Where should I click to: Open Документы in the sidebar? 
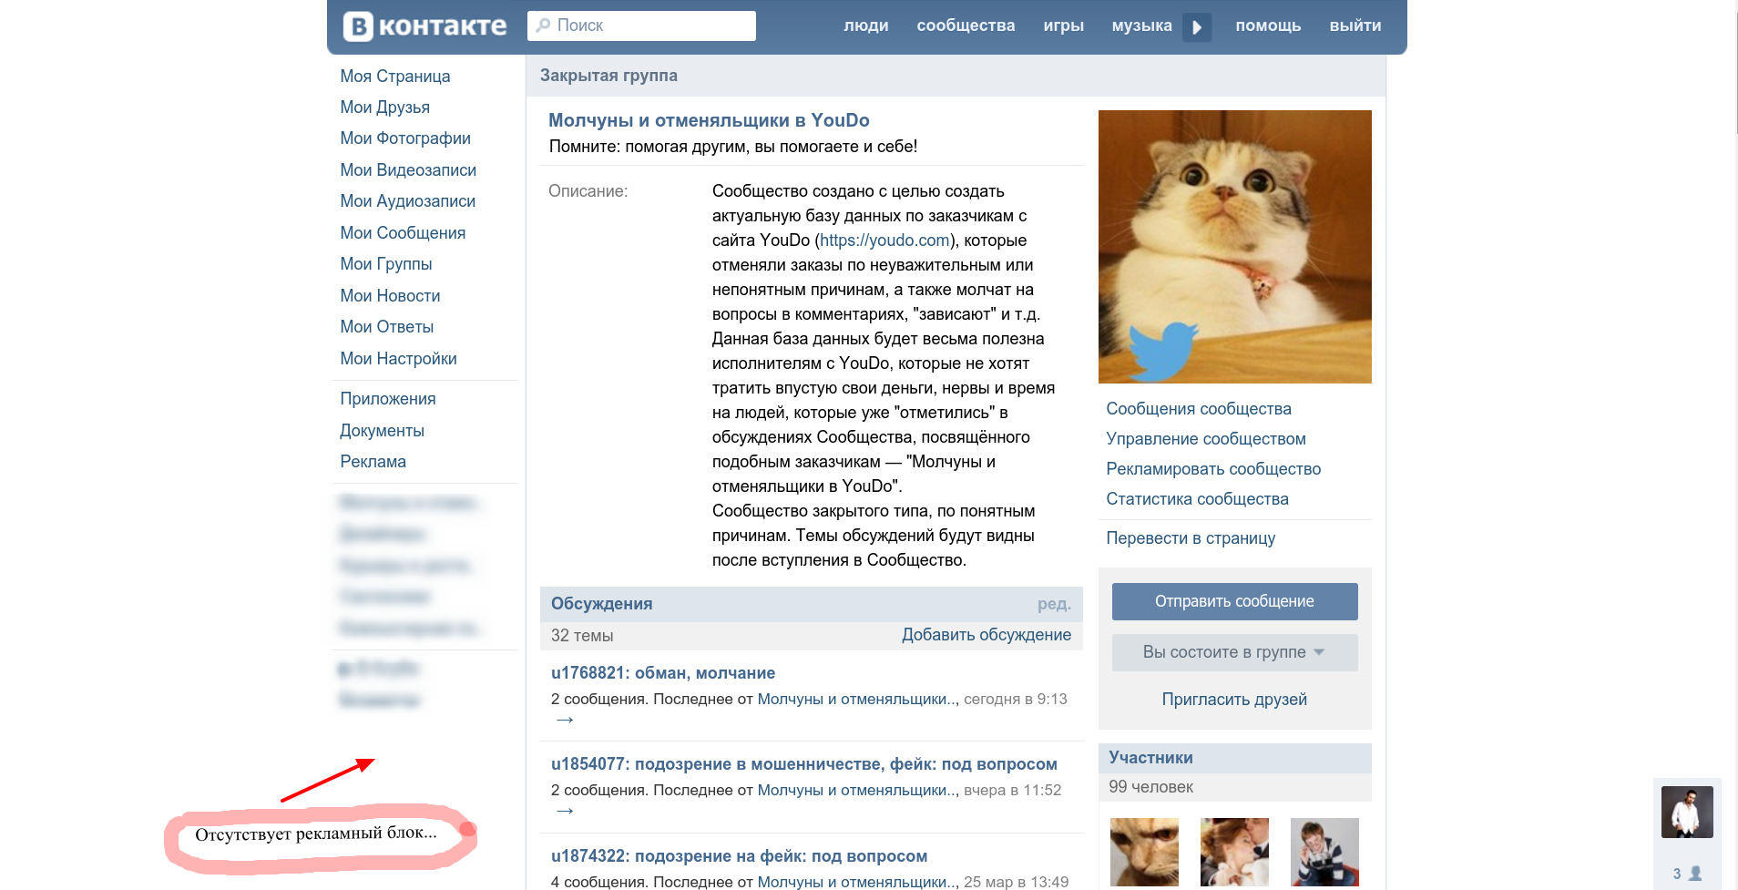[x=382, y=431]
